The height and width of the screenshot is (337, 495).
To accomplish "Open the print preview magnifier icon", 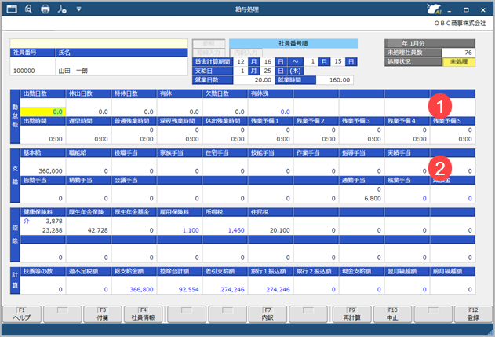I will point(28,9).
